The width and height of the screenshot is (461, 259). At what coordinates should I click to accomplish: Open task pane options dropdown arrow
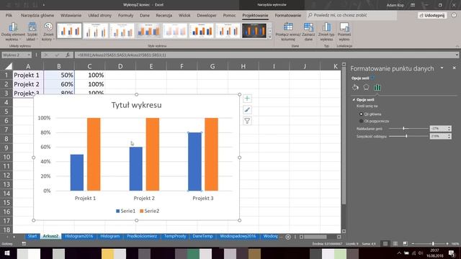[x=442, y=68]
